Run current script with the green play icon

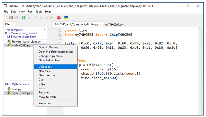click(24, 18)
